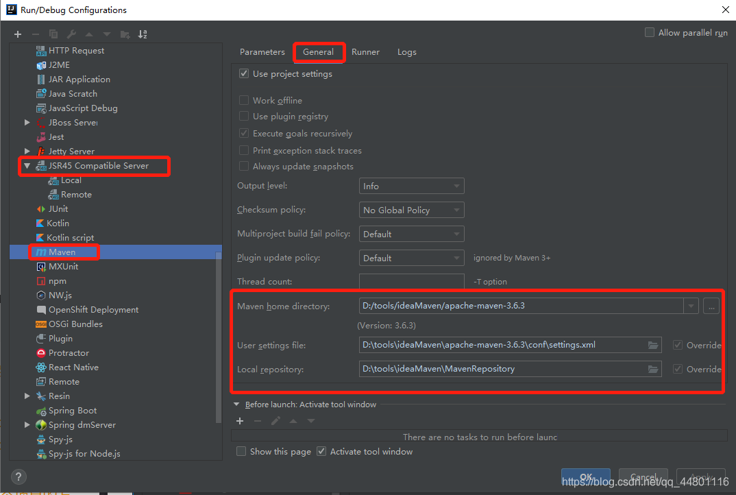Uncheck Activate tool window
This screenshot has width=736, height=495.
coord(321,451)
